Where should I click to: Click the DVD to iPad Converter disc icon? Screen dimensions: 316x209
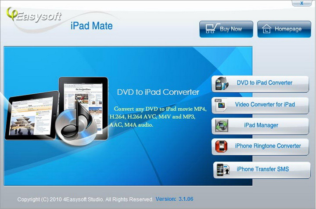(x=222, y=83)
